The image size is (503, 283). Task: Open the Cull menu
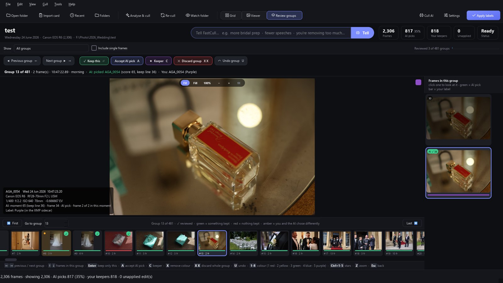(45, 4)
